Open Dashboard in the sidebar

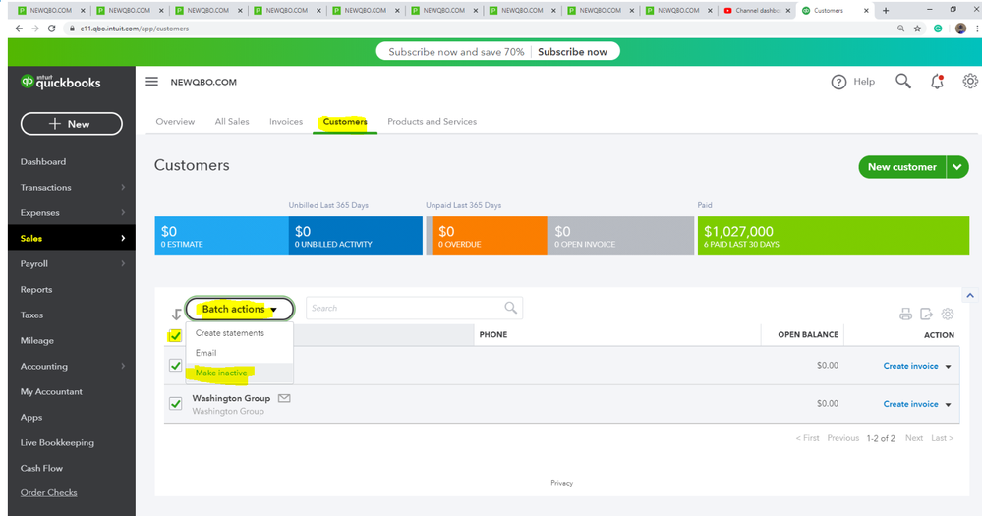42,161
